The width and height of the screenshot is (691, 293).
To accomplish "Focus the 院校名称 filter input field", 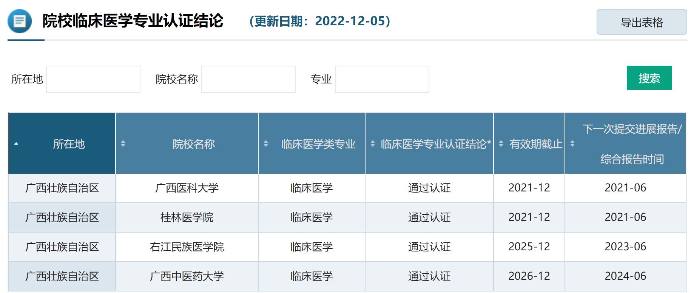I will coord(248,79).
